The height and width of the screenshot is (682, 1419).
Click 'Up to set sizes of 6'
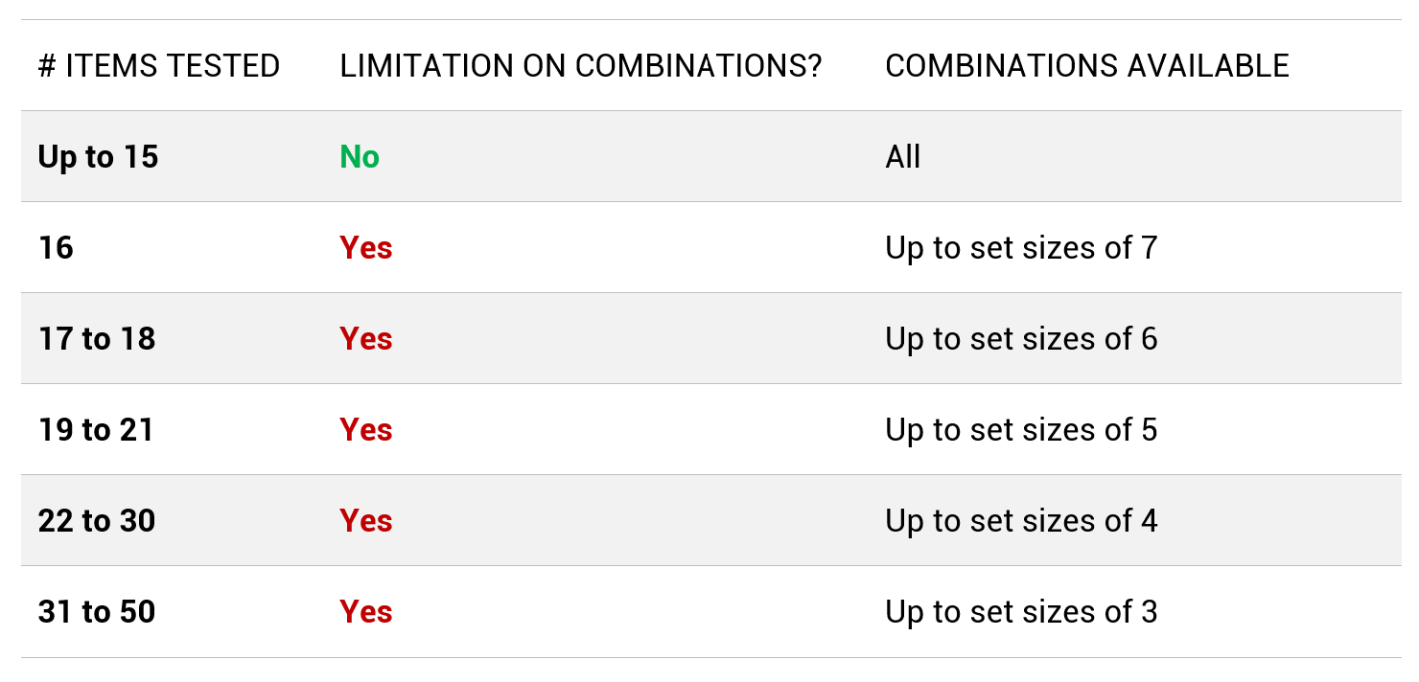[x=1021, y=339]
